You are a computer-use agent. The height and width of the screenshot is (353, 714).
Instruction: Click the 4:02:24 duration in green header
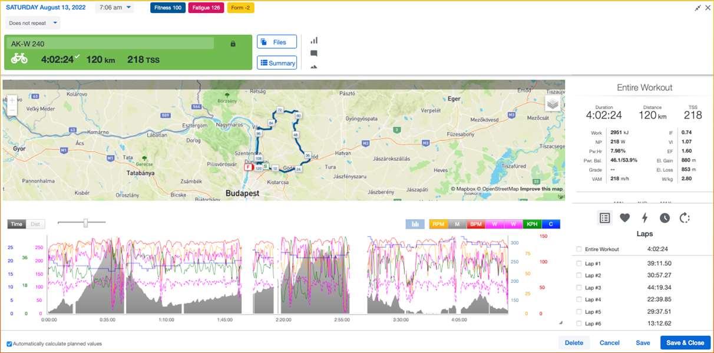tap(57, 60)
